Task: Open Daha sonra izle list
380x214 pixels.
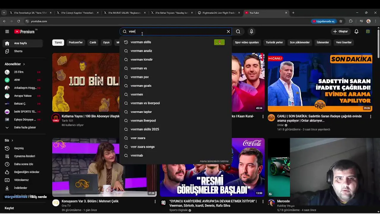Action: click(23, 164)
